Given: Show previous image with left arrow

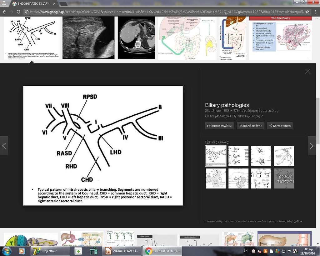Looking at the screenshot, I should 4,146.
